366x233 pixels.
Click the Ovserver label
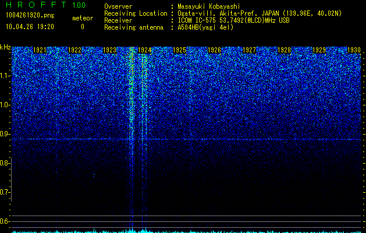click(118, 6)
